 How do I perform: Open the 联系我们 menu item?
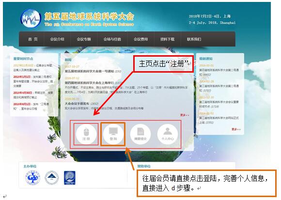click(x=194, y=39)
